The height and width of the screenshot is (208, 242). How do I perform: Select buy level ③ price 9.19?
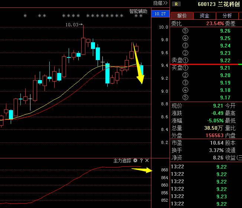pos(225,83)
